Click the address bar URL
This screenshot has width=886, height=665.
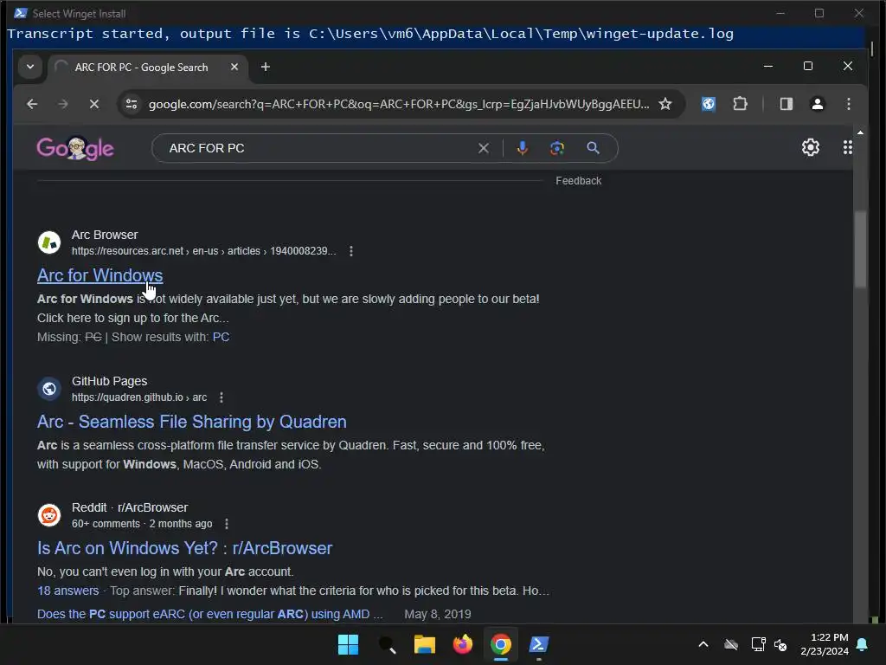point(398,104)
